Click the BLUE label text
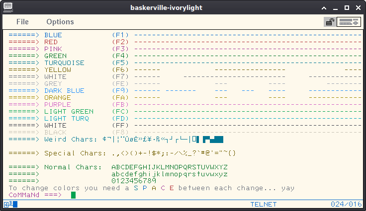Viewport: 366px width, 211px height. point(53,35)
